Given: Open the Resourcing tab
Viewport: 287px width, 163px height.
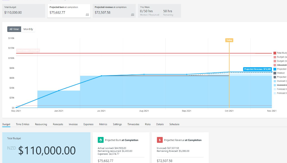Looking at the screenshot, I should tap(41, 124).
